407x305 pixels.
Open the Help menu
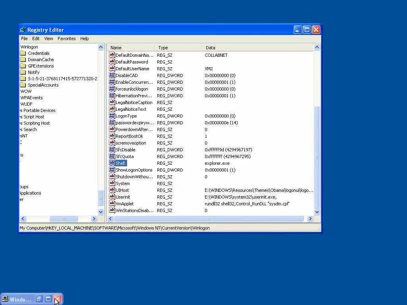84,39
